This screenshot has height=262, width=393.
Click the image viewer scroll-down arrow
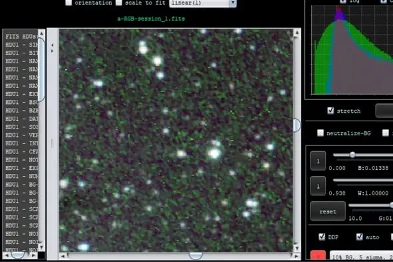point(297,248)
